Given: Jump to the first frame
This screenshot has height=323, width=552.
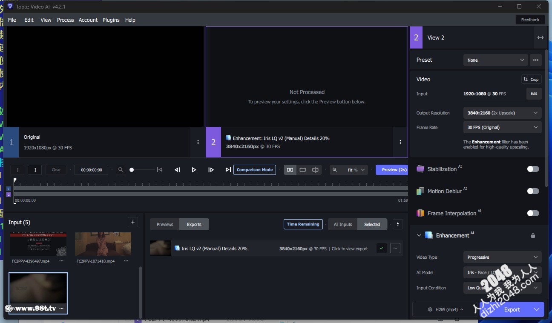Looking at the screenshot, I should click(160, 170).
